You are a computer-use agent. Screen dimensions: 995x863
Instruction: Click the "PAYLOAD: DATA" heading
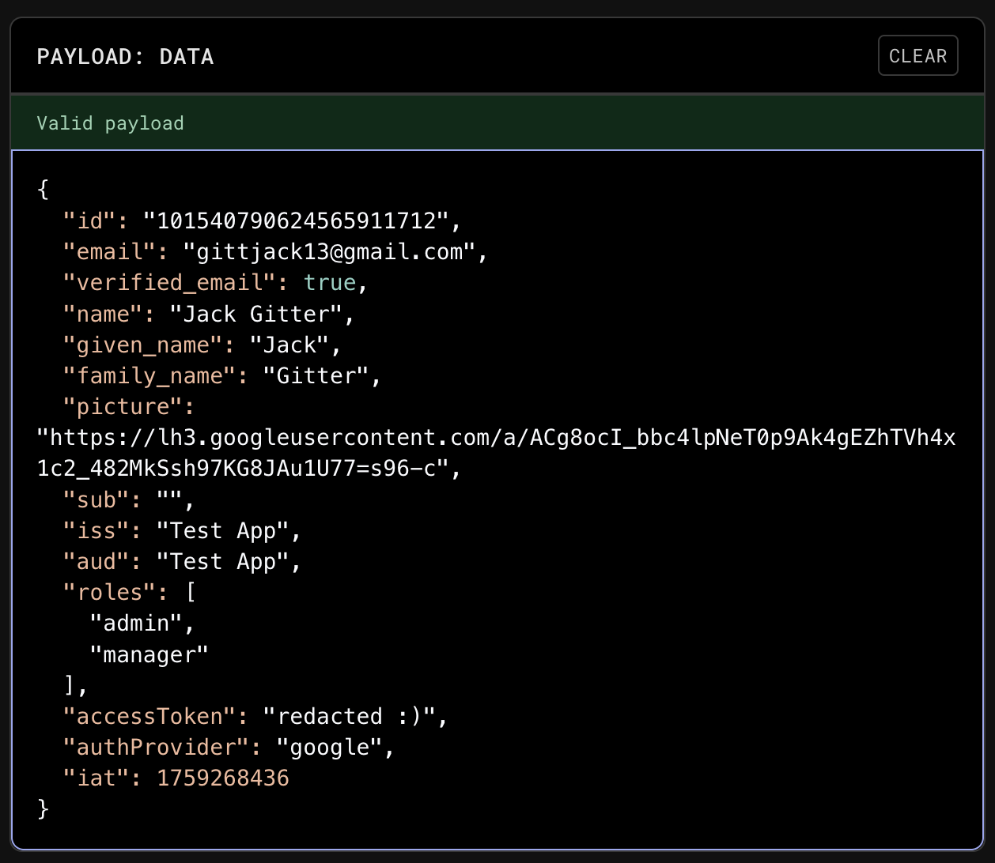125,57
